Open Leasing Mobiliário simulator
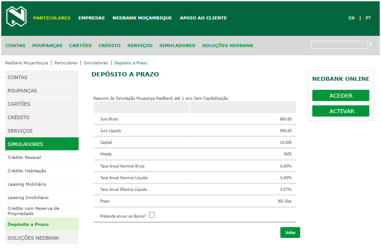The width and height of the screenshot is (381, 250). (x=42, y=184)
